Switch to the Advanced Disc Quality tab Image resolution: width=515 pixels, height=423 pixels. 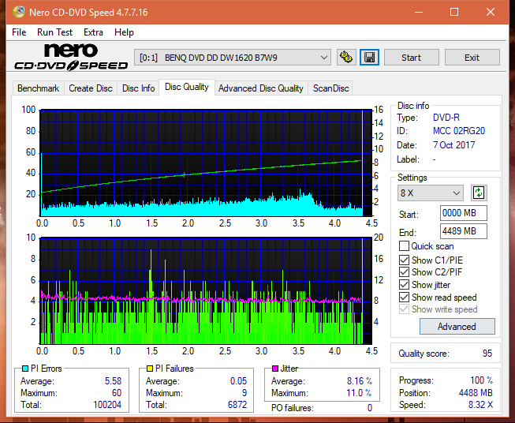[x=261, y=88]
